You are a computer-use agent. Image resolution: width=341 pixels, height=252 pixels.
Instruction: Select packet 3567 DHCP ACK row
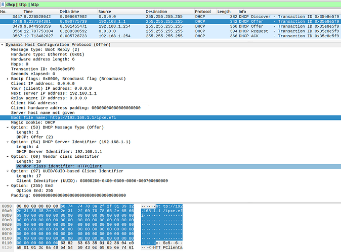coord(170,36)
